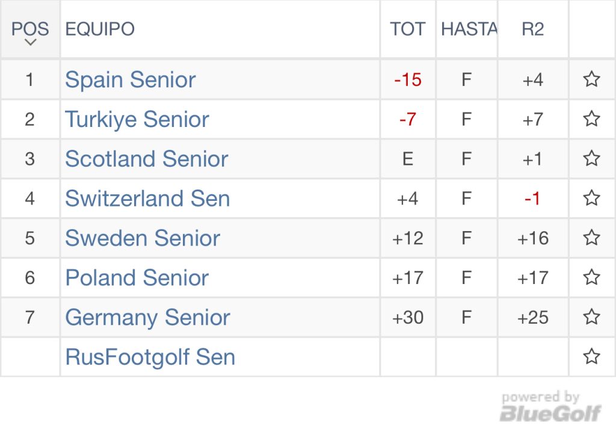The image size is (616, 432).
Task: Open the Spain Senior team link
Action: coord(131,79)
